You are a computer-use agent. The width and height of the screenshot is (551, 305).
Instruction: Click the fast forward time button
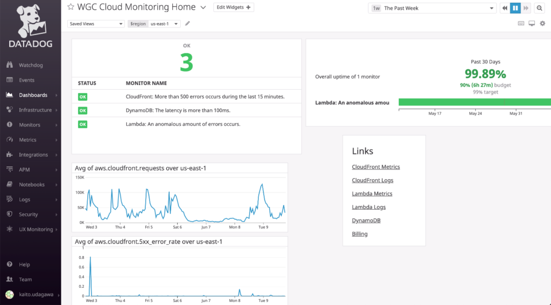pos(526,8)
